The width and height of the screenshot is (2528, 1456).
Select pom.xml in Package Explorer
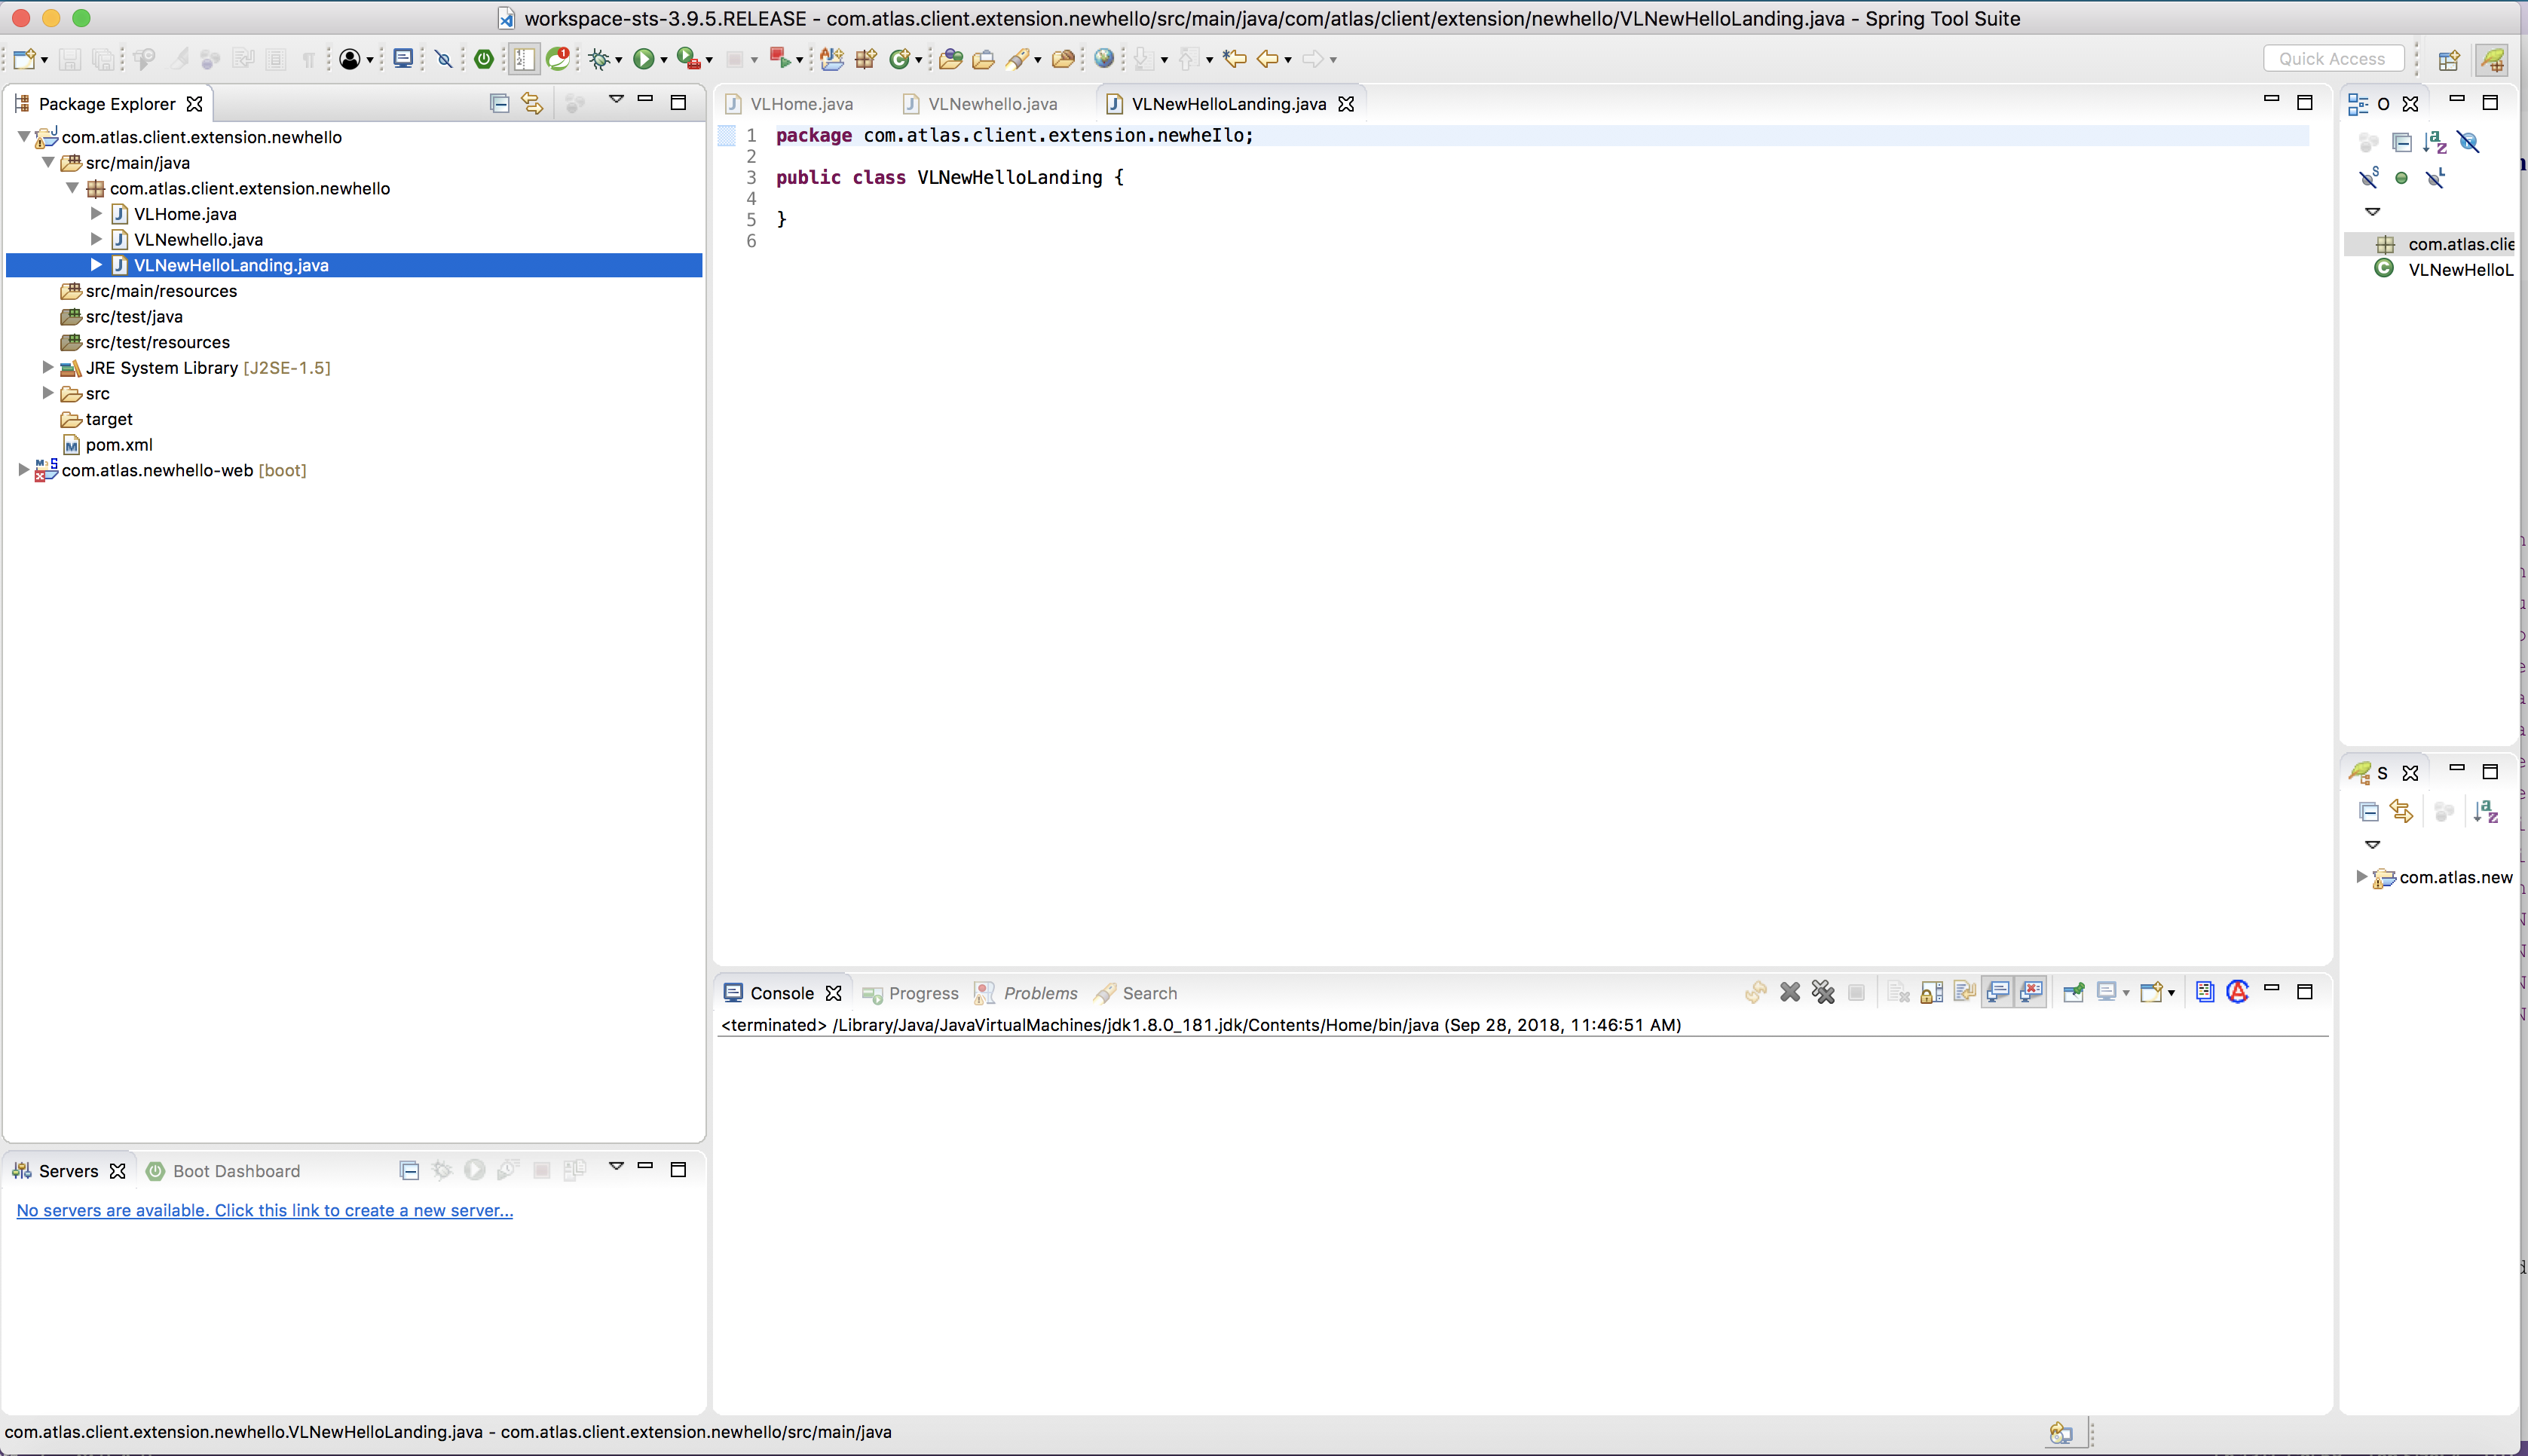tap(108, 444)
